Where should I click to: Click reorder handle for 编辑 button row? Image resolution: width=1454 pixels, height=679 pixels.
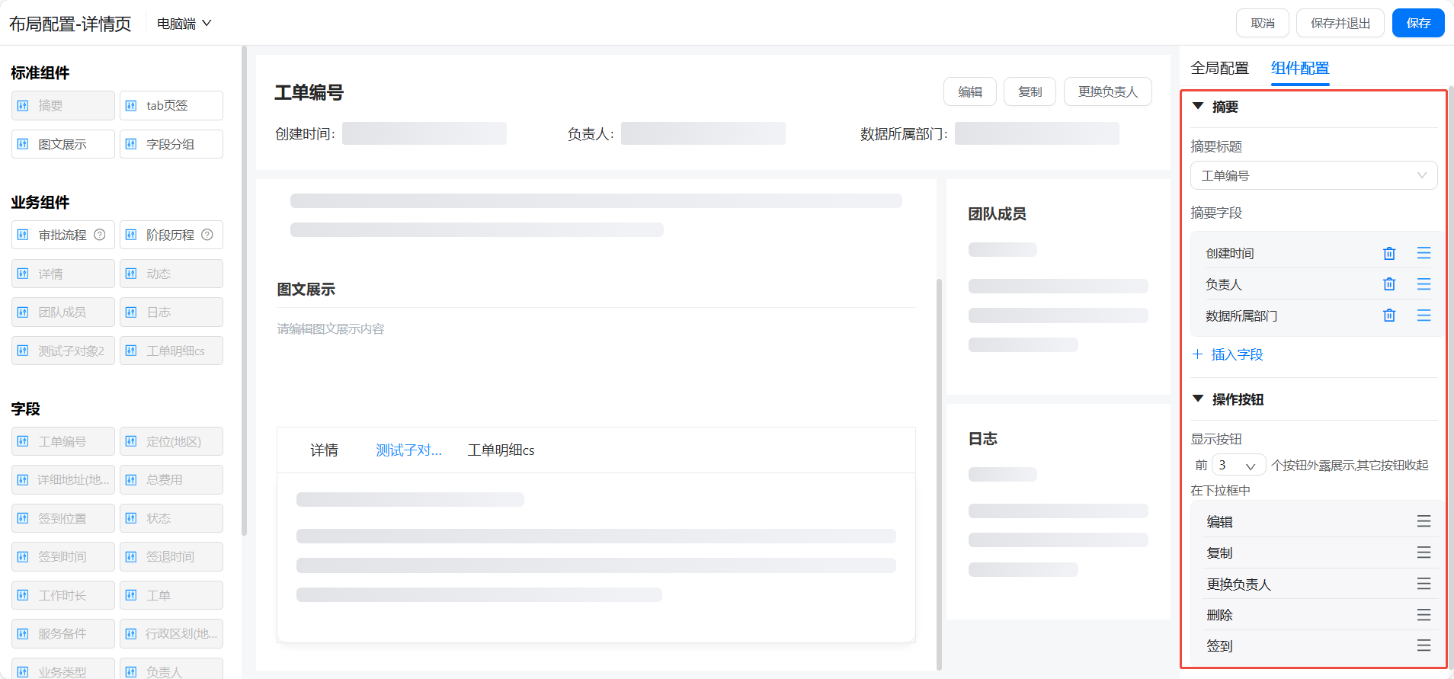coord(1424,521)
